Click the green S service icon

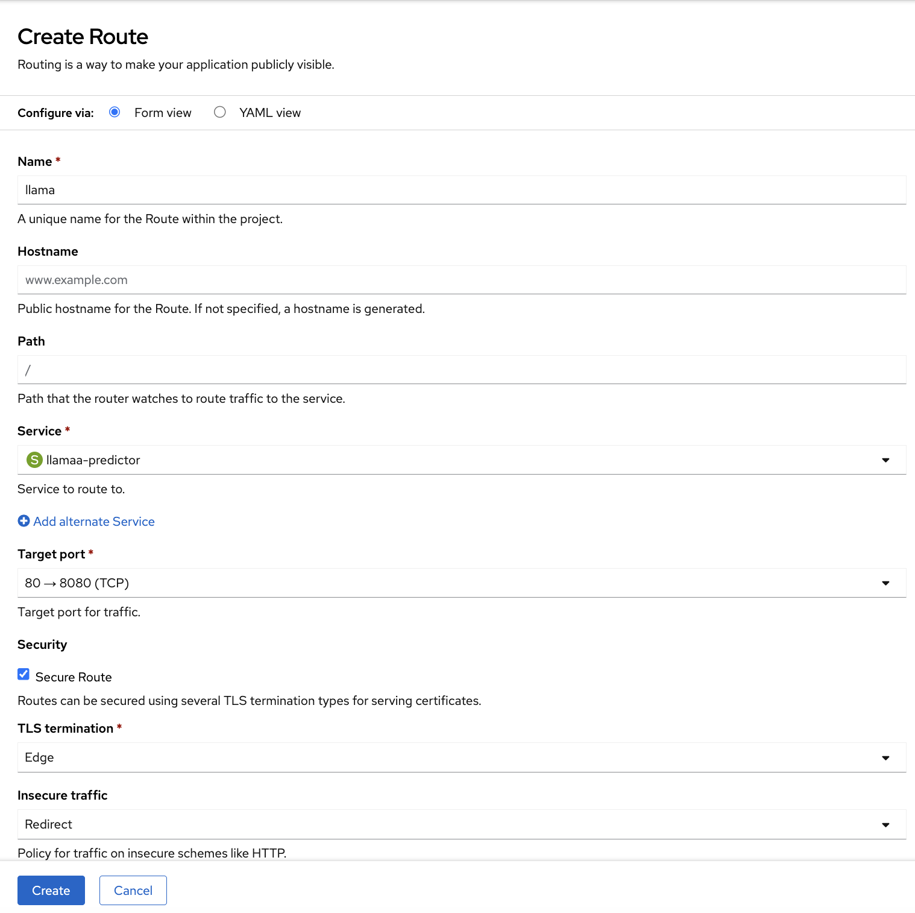[x=34, y=460]
